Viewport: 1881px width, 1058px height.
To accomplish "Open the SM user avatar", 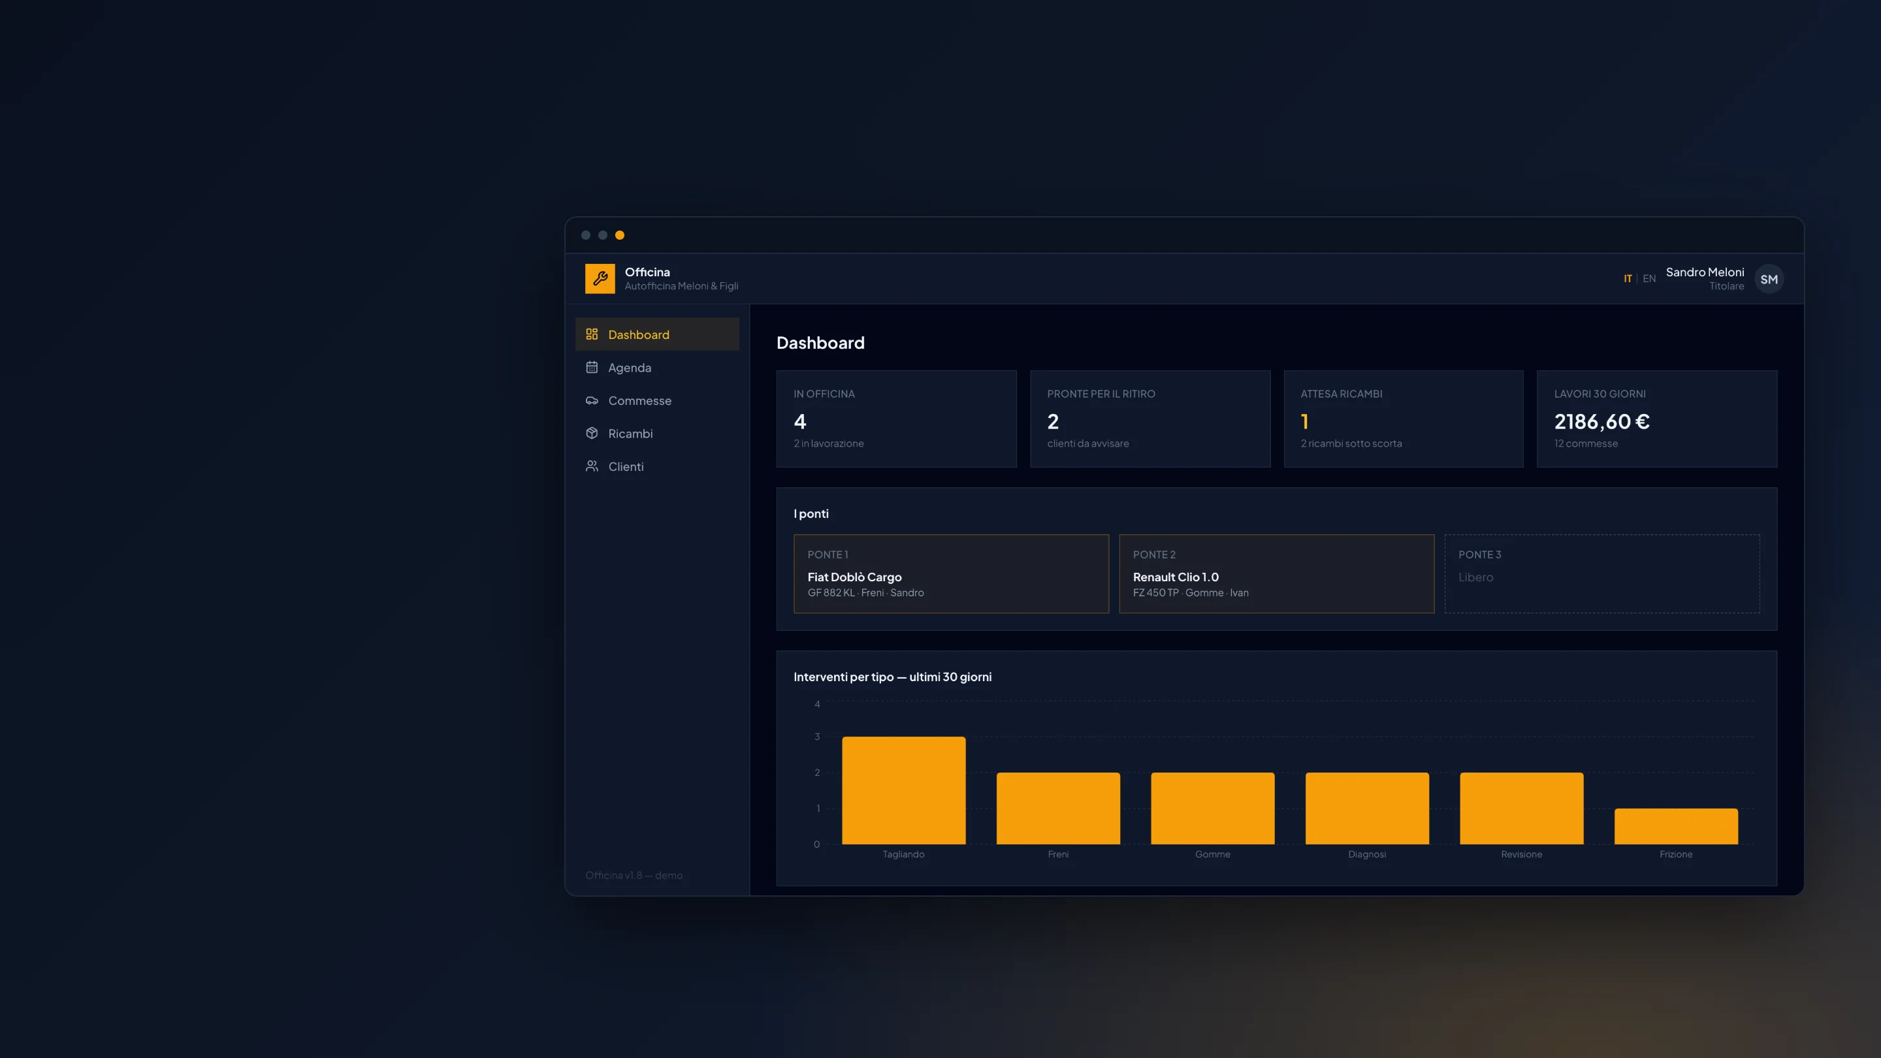I will [1769, 279].
